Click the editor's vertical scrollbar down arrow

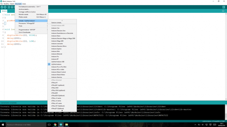[226, 99]
